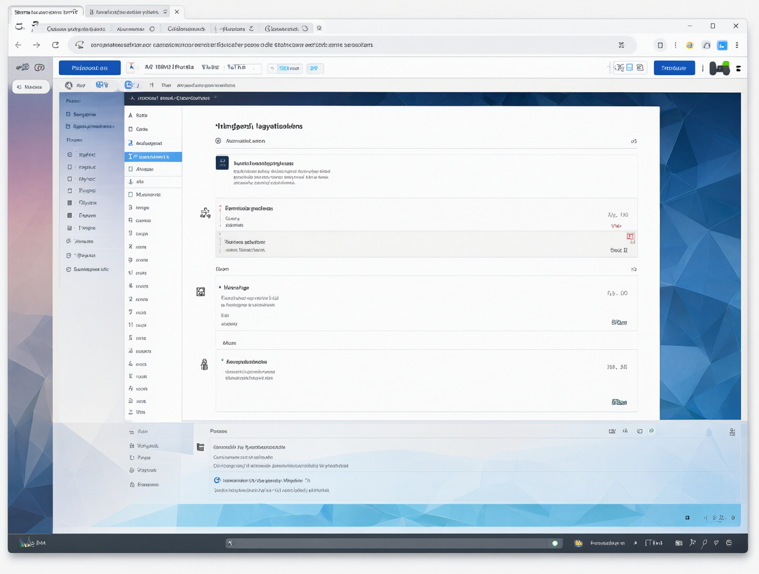The height and width of the screenshot is (574, 759).
Task: Click the green dot inside the taskbar search field
Action: pos(555,543)
